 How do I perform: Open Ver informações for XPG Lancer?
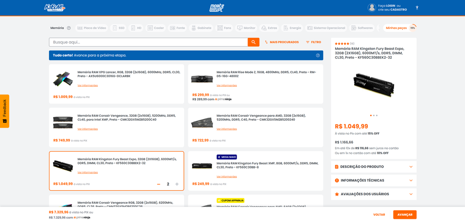coord(88,85)
